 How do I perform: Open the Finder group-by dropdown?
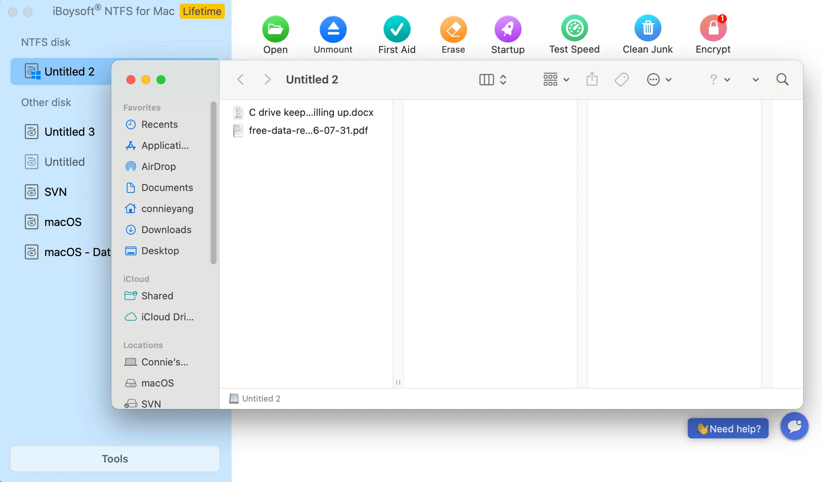coord(556,80)
